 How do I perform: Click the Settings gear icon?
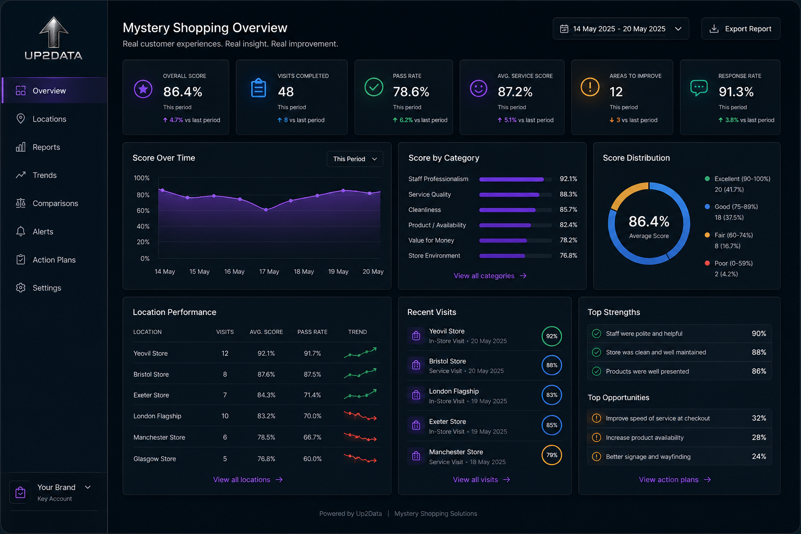[x=20, y=288]
